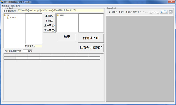Click the 影像庫資料夾 path field
Image resolution: width=176 pixels, height=105 pixels.
61,10
